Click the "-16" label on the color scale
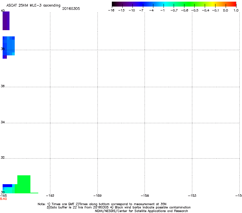Image resolution: width=242 pixels, height=213 pixels. (x=111, y=10)
